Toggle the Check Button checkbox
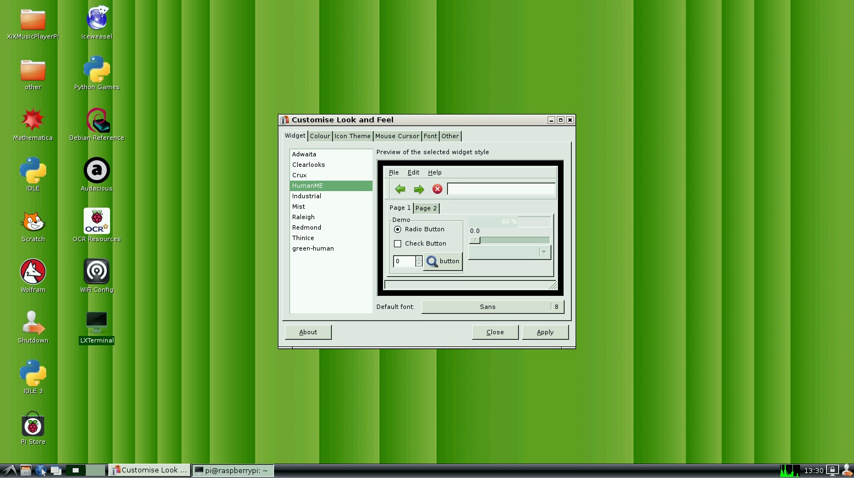Screen dimensions: 854x478 [398, 243]
